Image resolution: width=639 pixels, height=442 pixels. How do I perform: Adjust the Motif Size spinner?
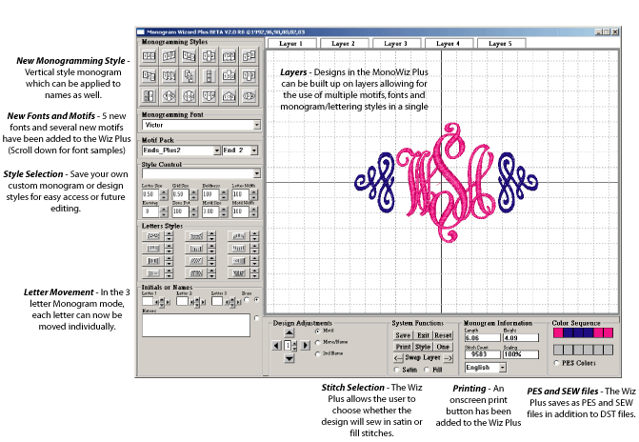coord(224,211)
